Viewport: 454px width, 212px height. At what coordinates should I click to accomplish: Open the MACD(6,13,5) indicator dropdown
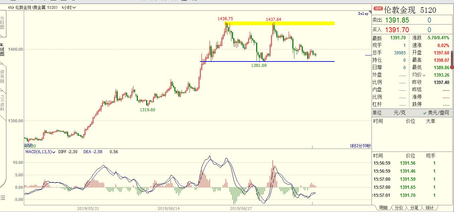click(x=40, y=152)
